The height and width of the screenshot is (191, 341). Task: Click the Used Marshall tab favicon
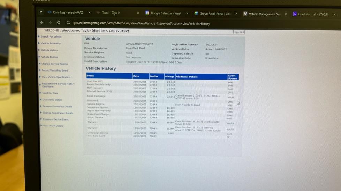295,14
